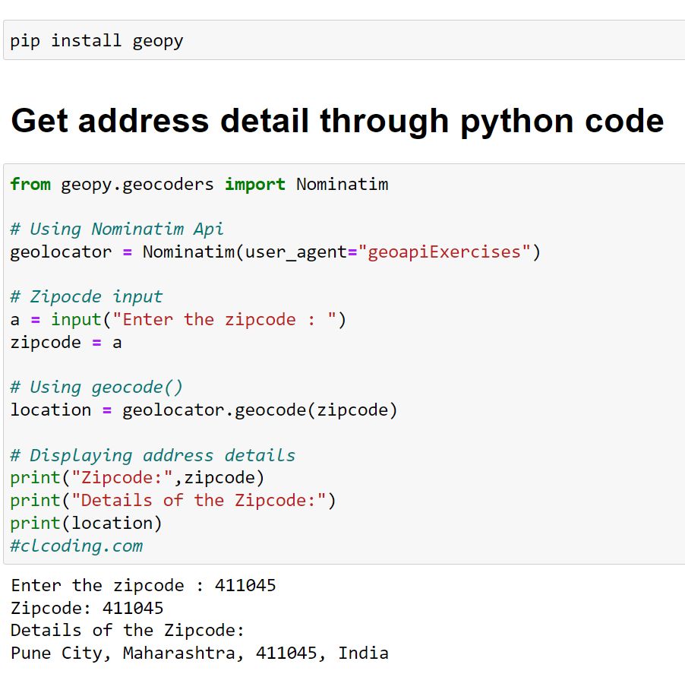The height and width of the screenshot is (674, 685).
Task: Click the 'from geopy.geocoders import Nominatim' line
Action: tap(199, 184)
